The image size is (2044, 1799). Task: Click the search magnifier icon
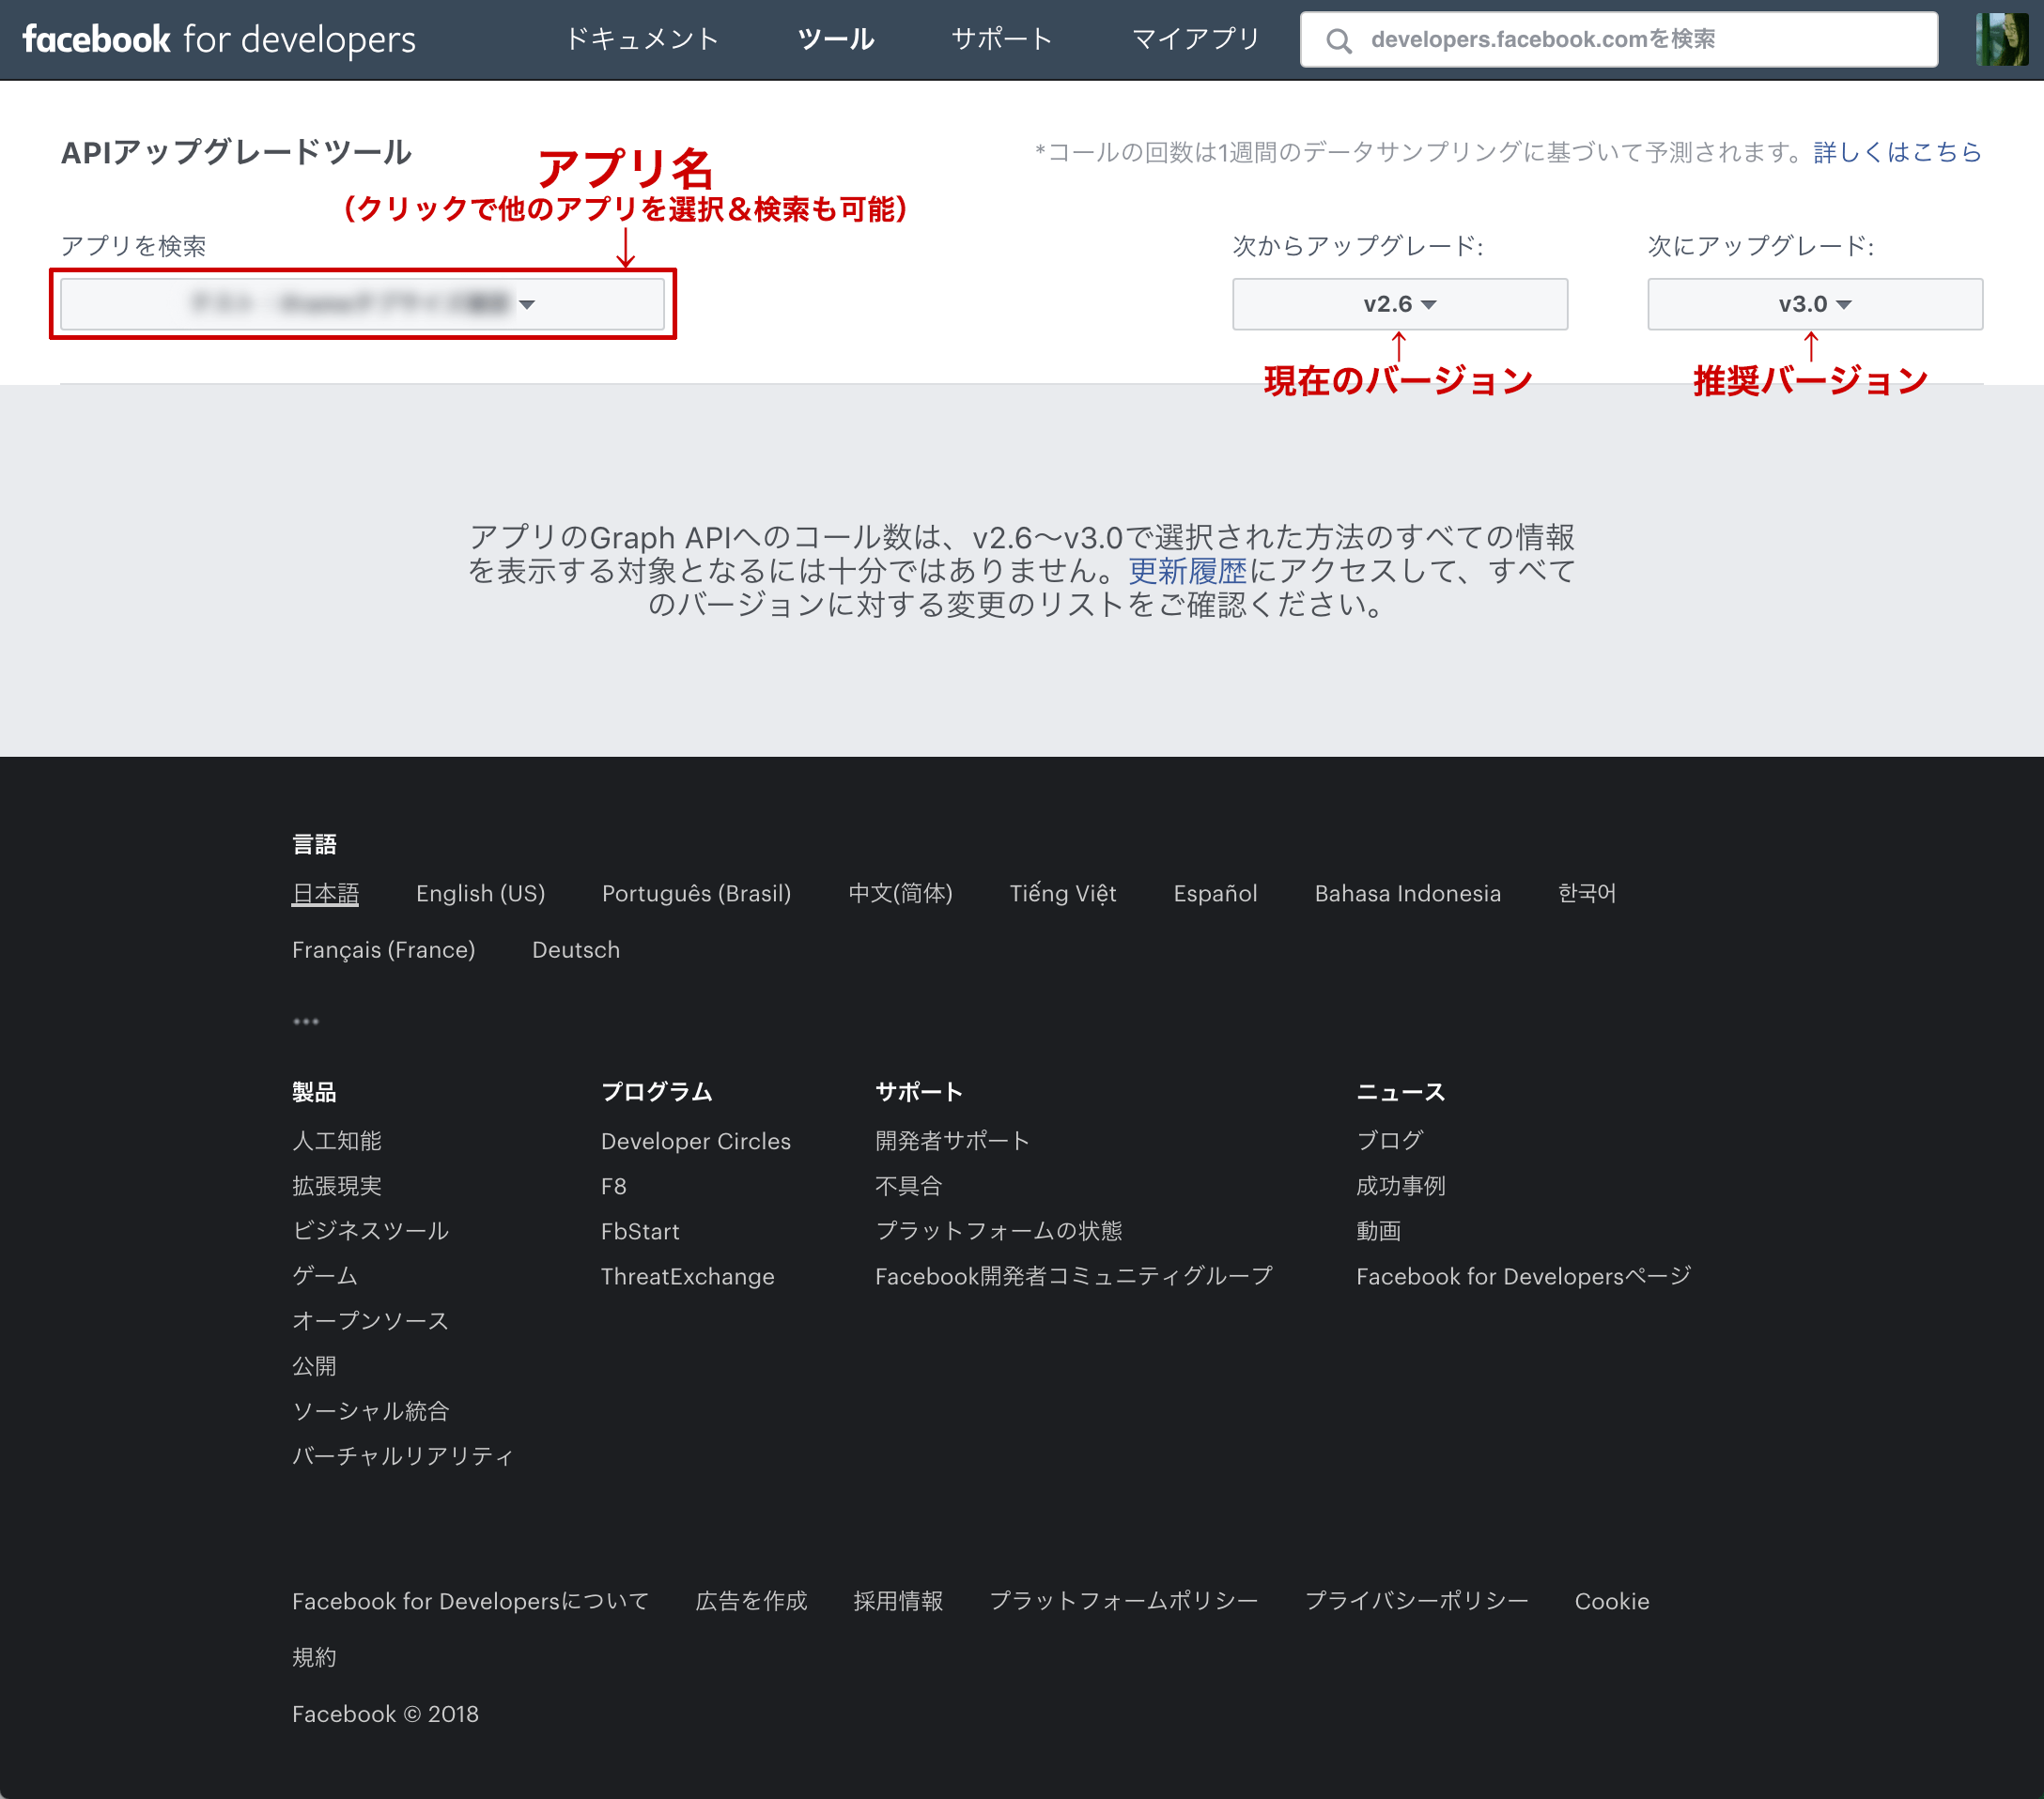tap(1338, 40)
